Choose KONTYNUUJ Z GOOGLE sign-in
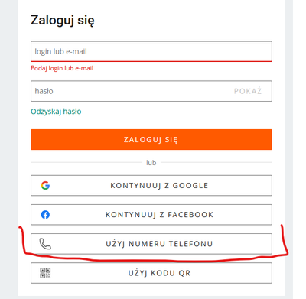306x299 pixels. pyautogui.click(x=151, y=185)
